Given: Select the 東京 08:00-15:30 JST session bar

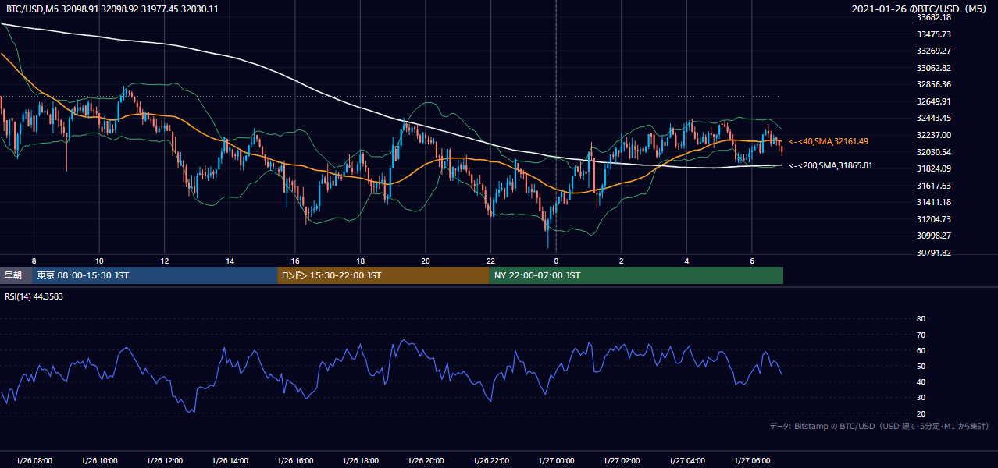Looking at the screenshot, I should (155, 275).
